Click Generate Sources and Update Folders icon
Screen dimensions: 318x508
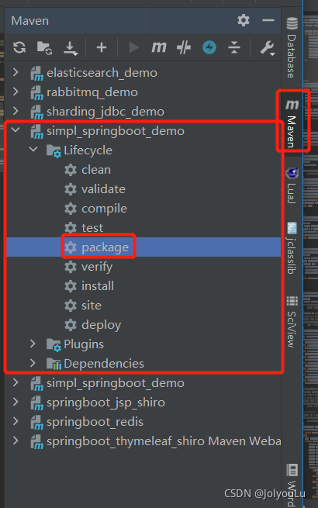pos(45,47)
